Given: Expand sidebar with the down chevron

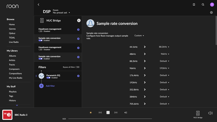Looking at the screenshot, I should (x=17, y=105).
